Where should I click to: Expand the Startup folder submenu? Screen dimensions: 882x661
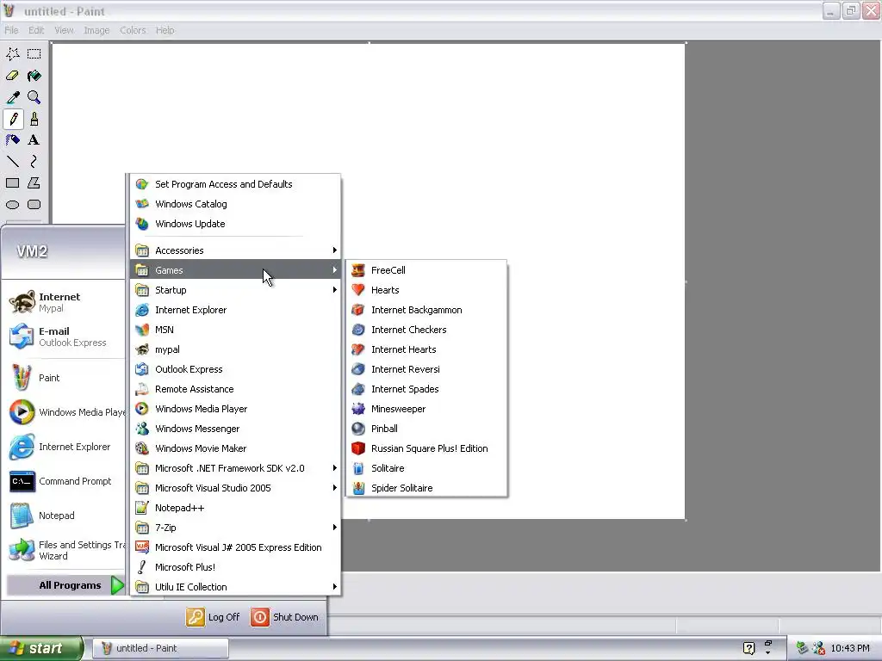(235, 290)
